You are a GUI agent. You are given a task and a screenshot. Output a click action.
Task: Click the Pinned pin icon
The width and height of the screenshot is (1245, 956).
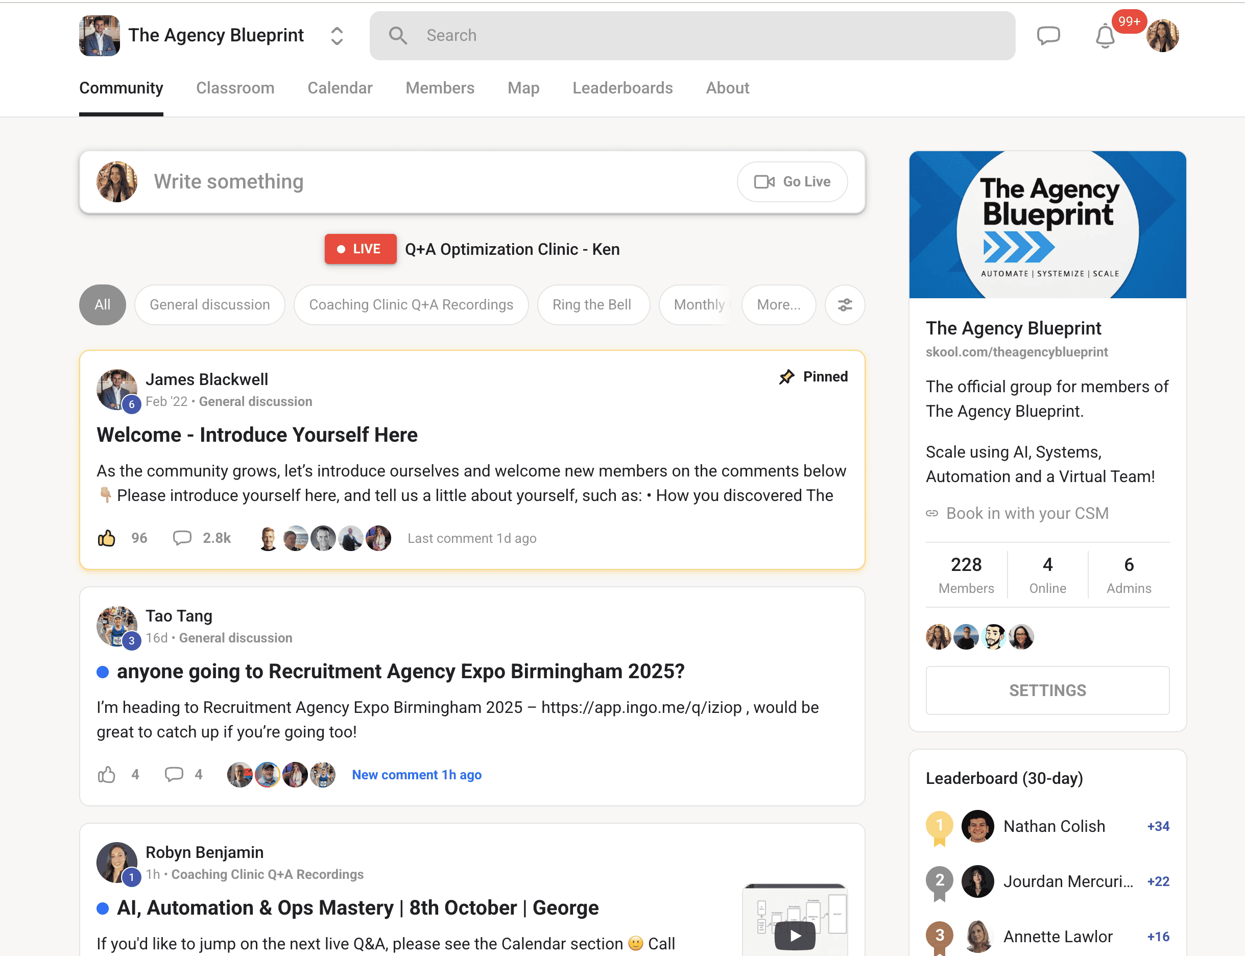(x=786, y=377)
